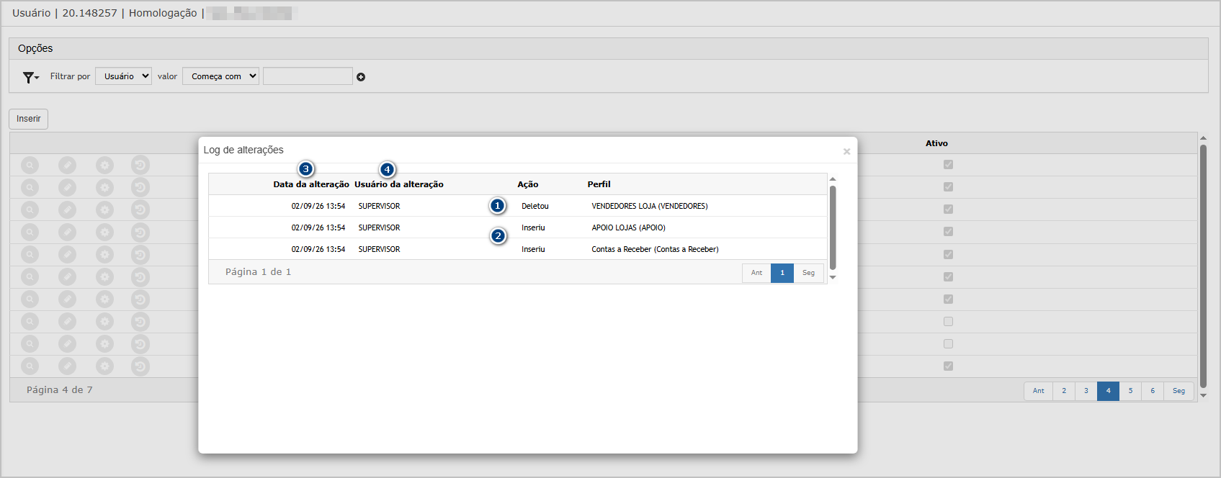
Task: Open change history icon in last table row
Action: (x=140, y=366)
